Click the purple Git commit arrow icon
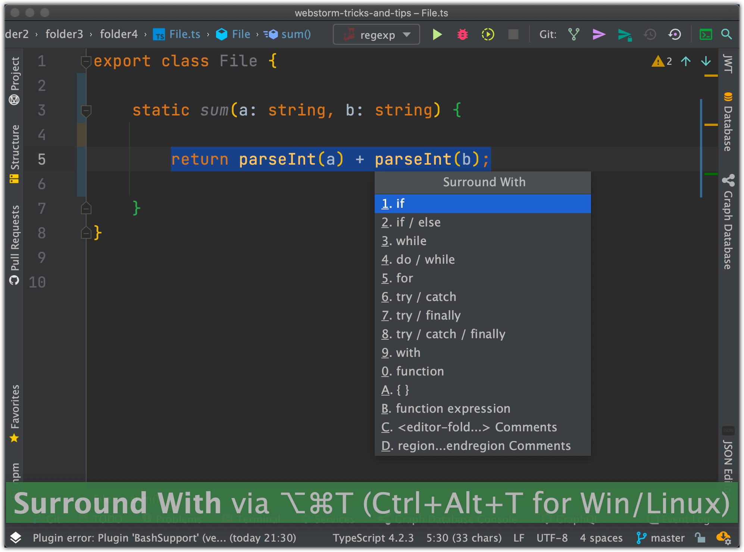This screenshot has width=744, height=552. pyautogui.click(x=599, y=35)
